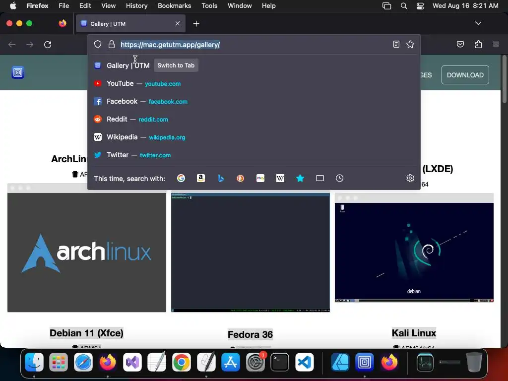Open the Firefox extensions puzzle icon

[x=478, y=44]
